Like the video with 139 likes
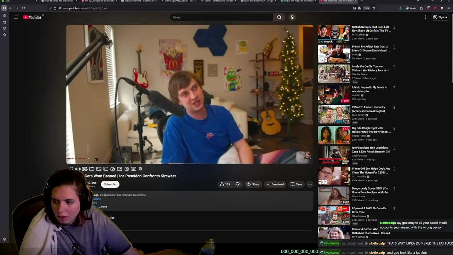The height and width of the screenshot is (255, 453). pos(224,184)
